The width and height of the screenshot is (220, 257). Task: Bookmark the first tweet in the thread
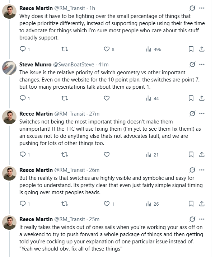click(191, 49)
